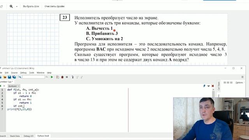Screen dimensions: 249x140
Task: Minimize the Wing window
Action: coord(225,68)
